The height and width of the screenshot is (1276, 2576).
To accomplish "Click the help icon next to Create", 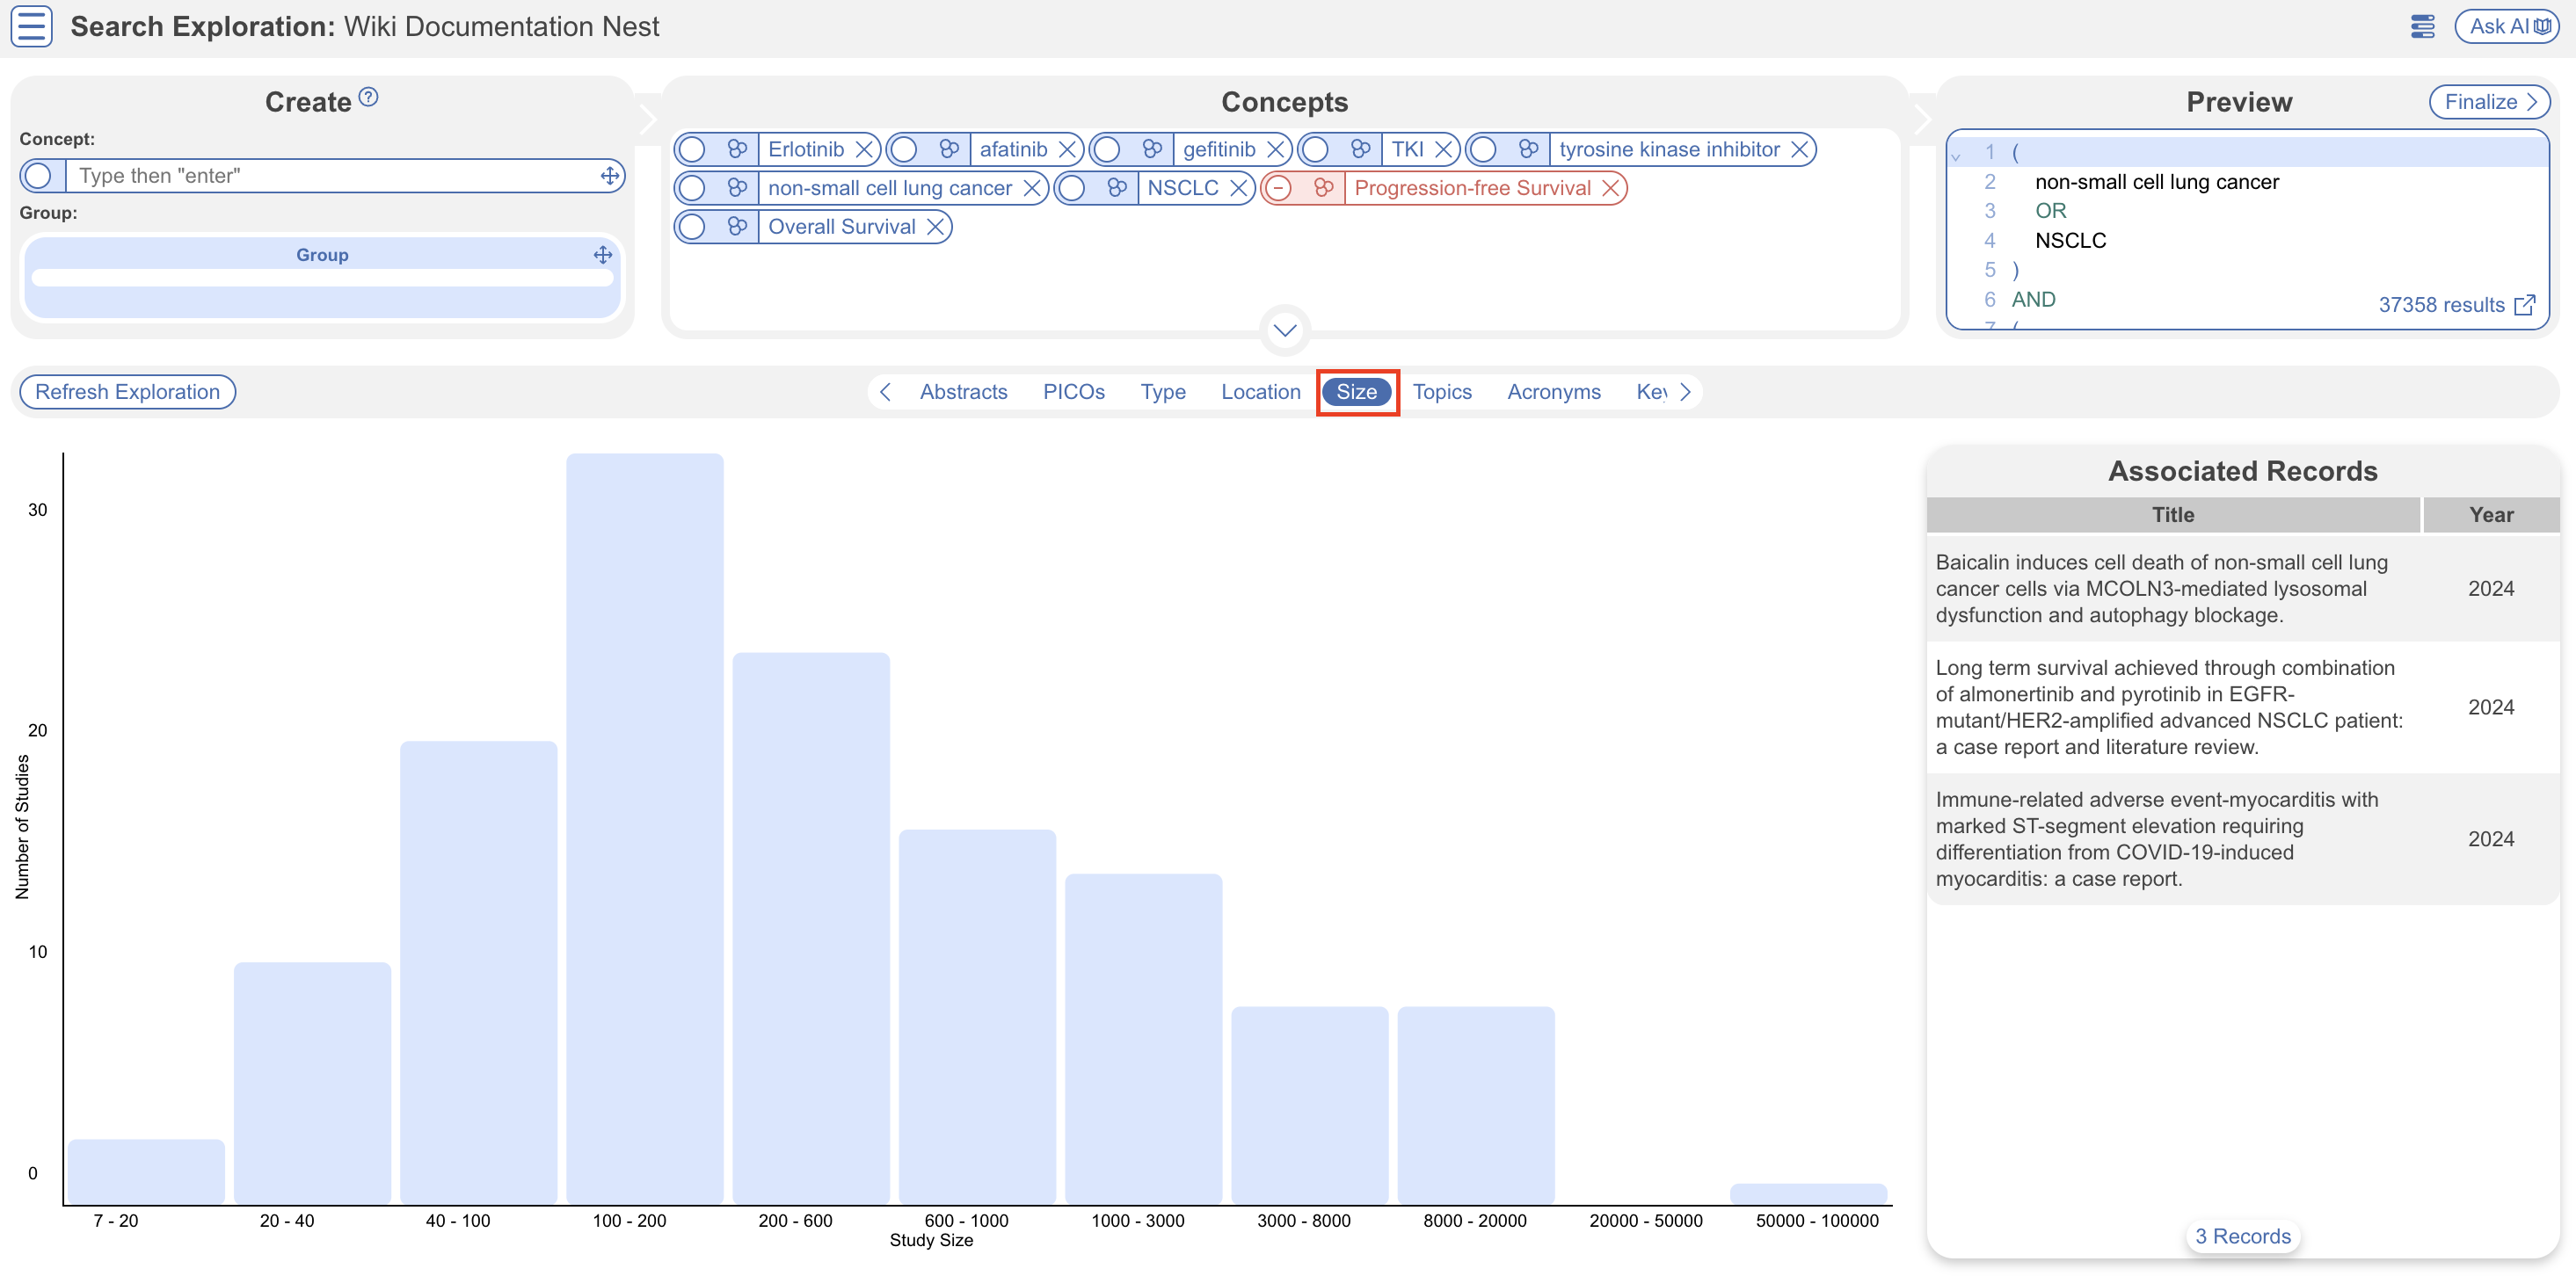I will (368, 97).
